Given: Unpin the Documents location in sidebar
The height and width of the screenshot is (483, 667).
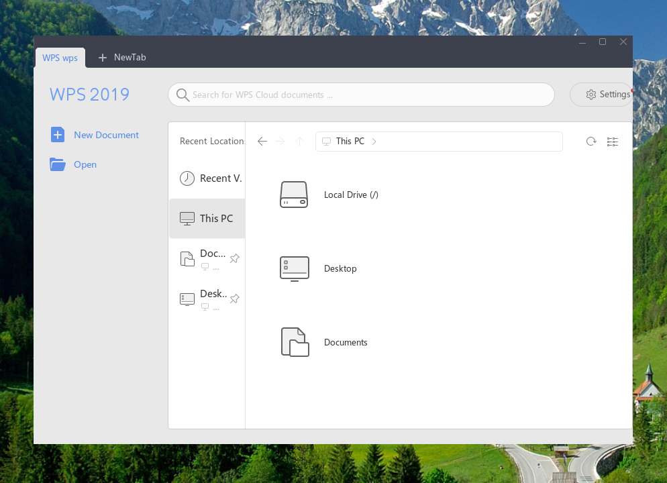Looking at the screenshot, I should 234,258.
